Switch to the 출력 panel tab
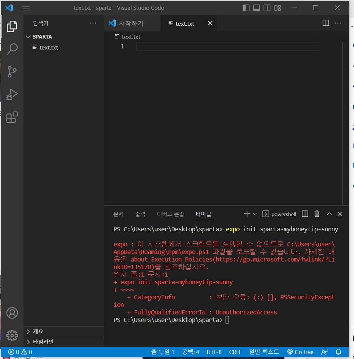Viewport: 354px width, 359px height. tap(140, 214)
